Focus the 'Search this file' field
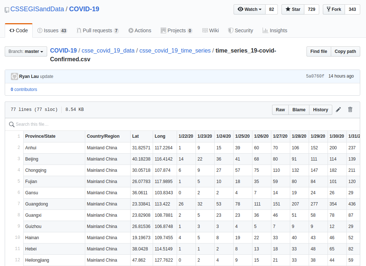The height and width of the screenshot is (266, 366). point(182,124)
